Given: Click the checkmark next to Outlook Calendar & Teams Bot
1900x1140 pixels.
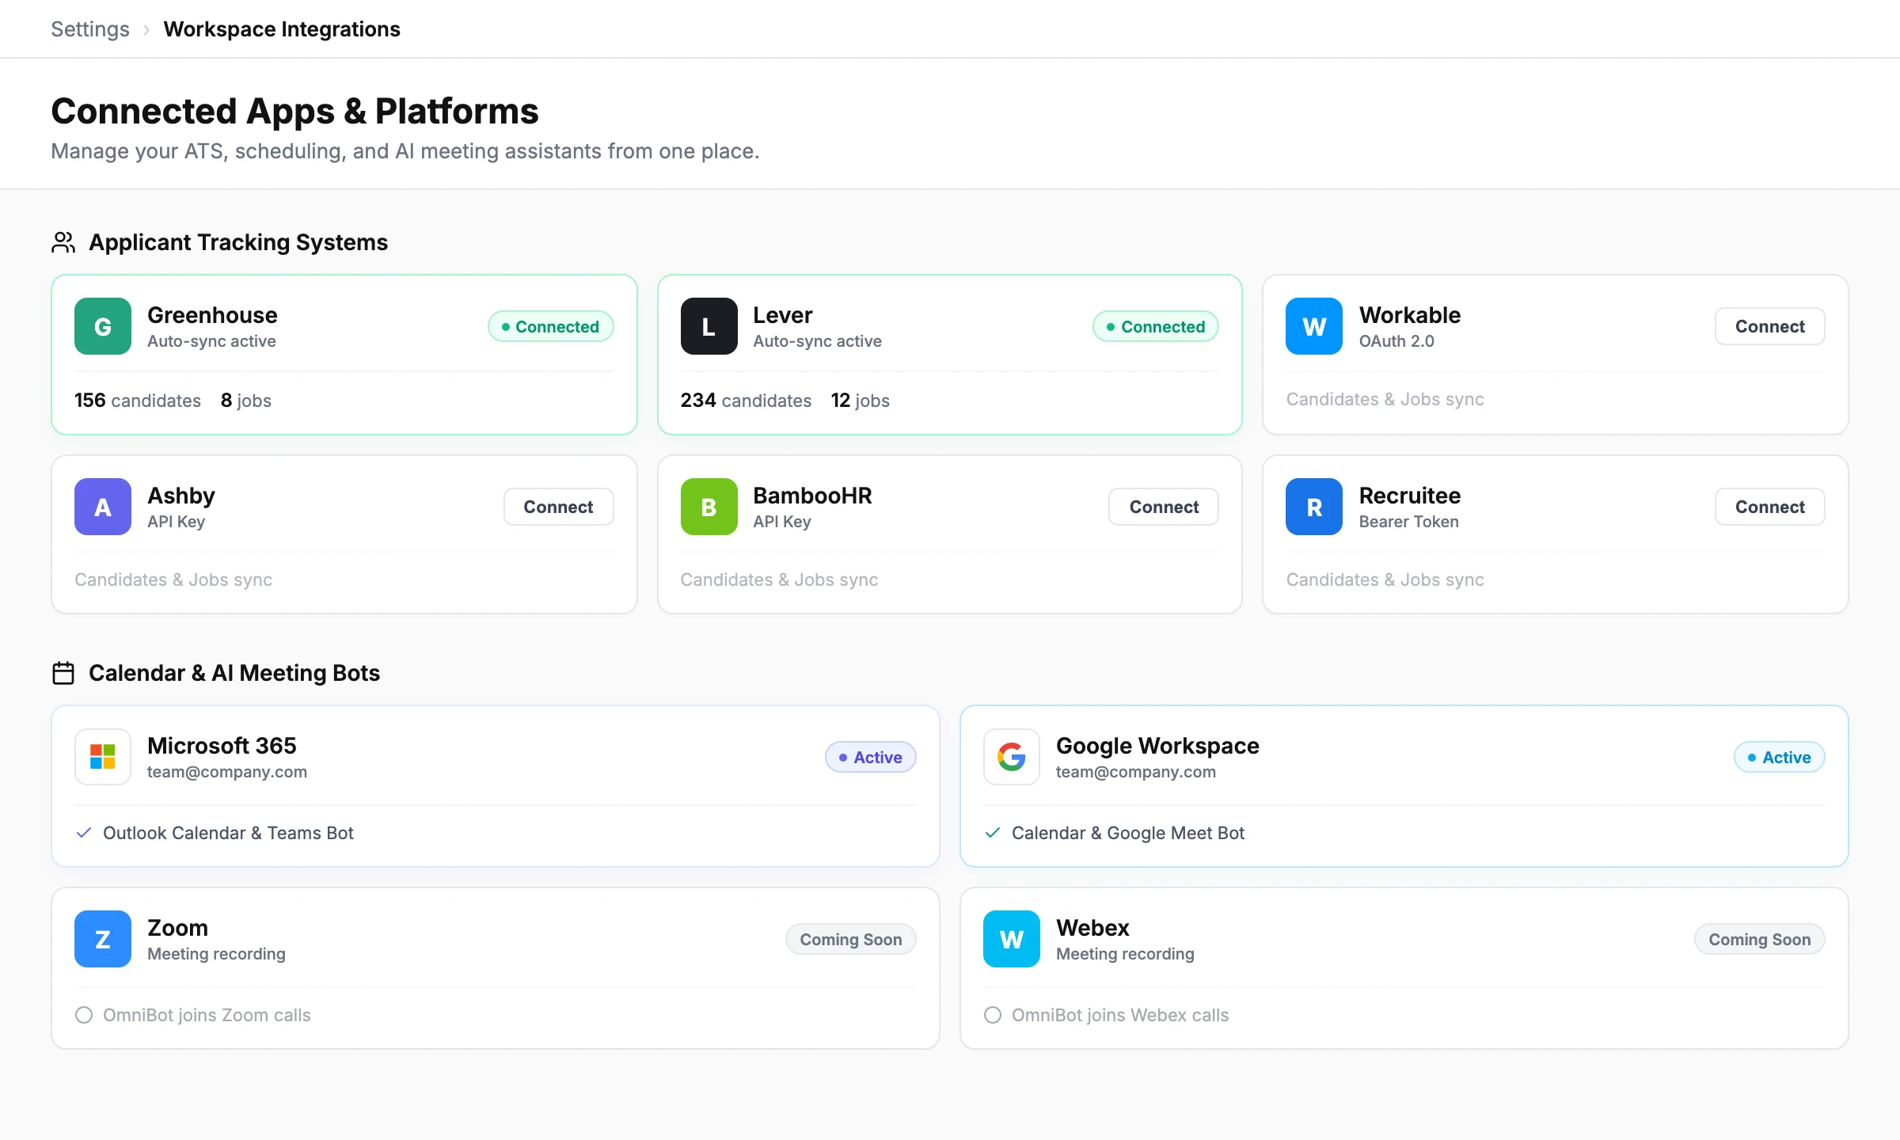Looking at the screenshot, I should [x=84, y=833].
